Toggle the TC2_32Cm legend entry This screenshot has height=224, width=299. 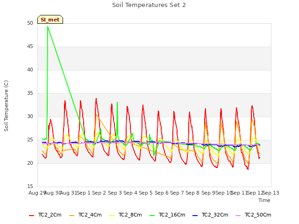coord(210,215)
